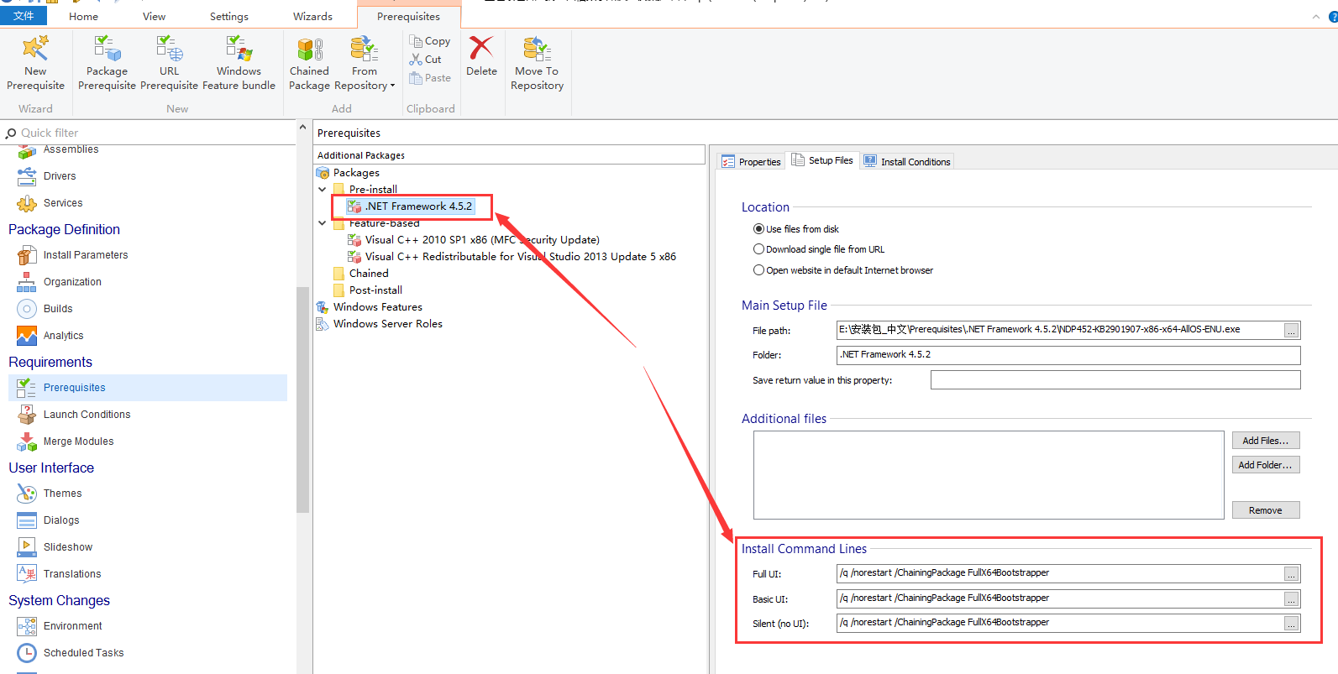Open the Properties tab
The image size is (1338, 674).
(x=752, y=162)
